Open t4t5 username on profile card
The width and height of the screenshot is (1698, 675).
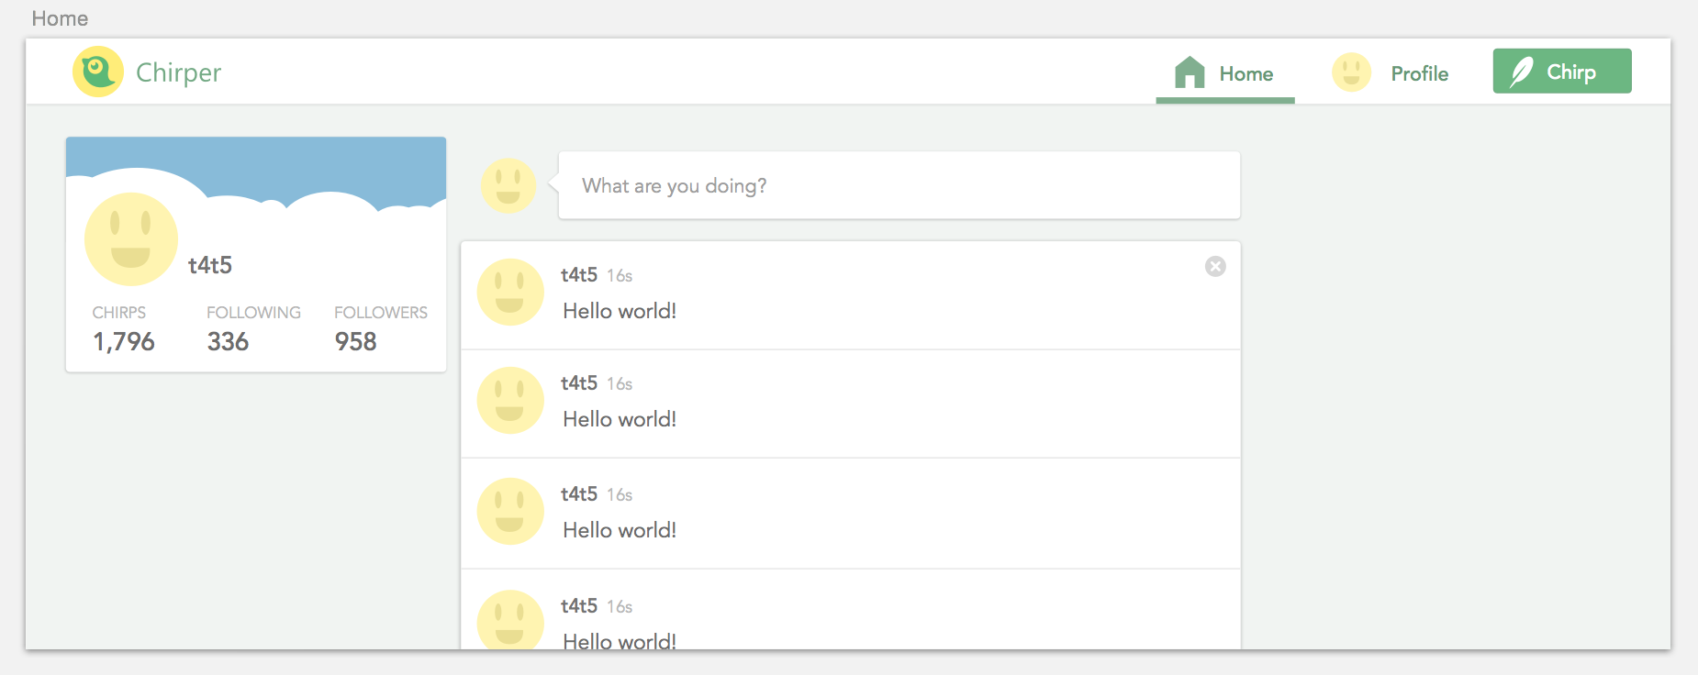tap(210, 266)
